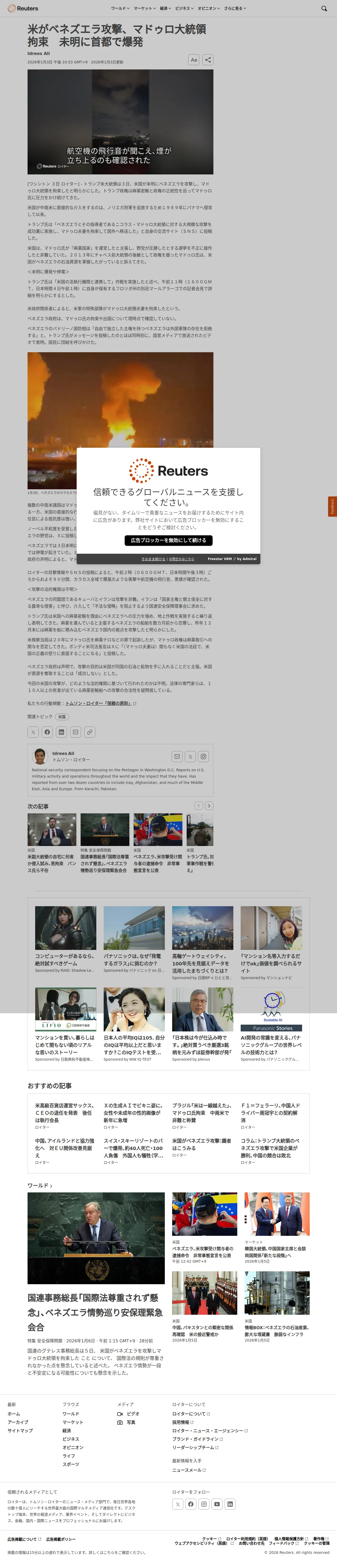Image resolution: width=337 pixels, height=1562 pixels.
Task: Click 広告ブロッカーを無効にして続ける button
Action: 168,540
